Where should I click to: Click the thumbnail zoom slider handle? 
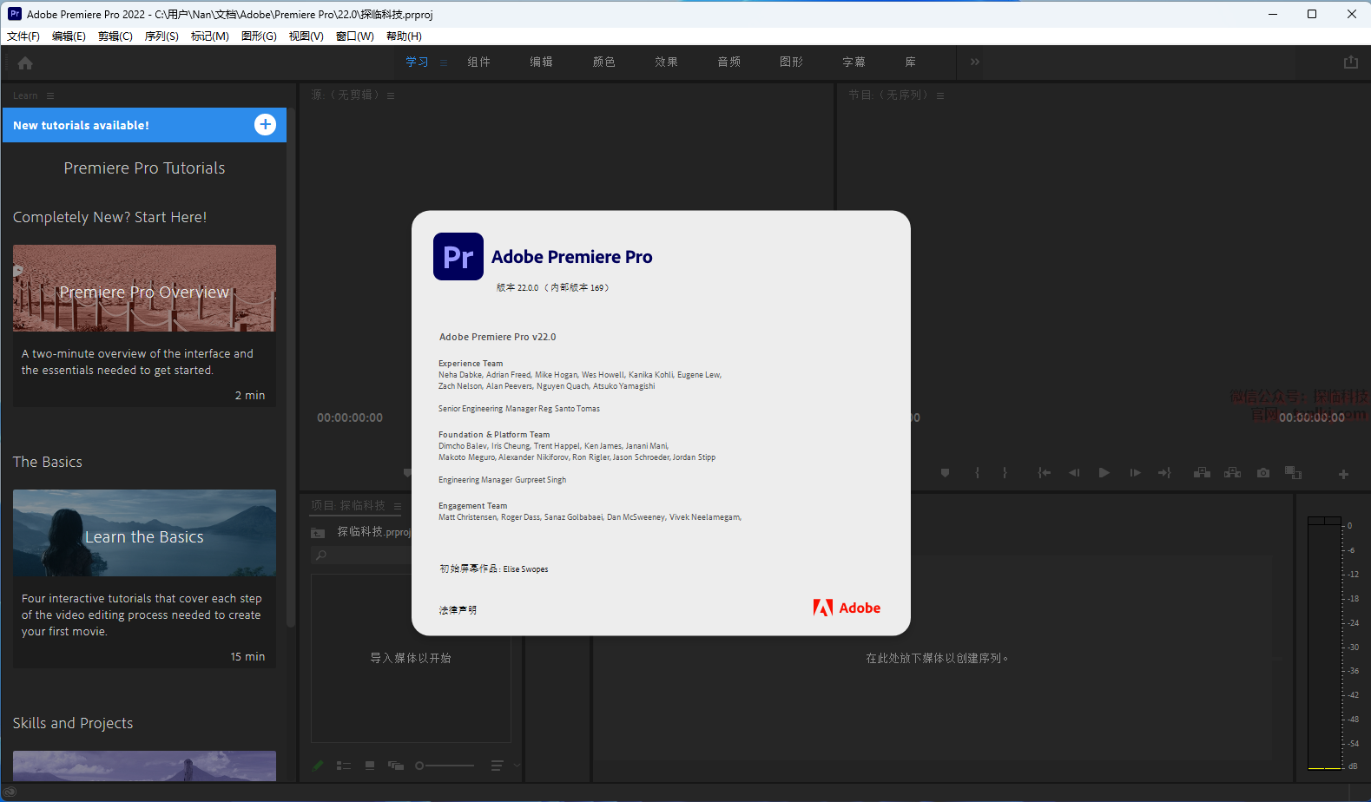tap(420, 766)
